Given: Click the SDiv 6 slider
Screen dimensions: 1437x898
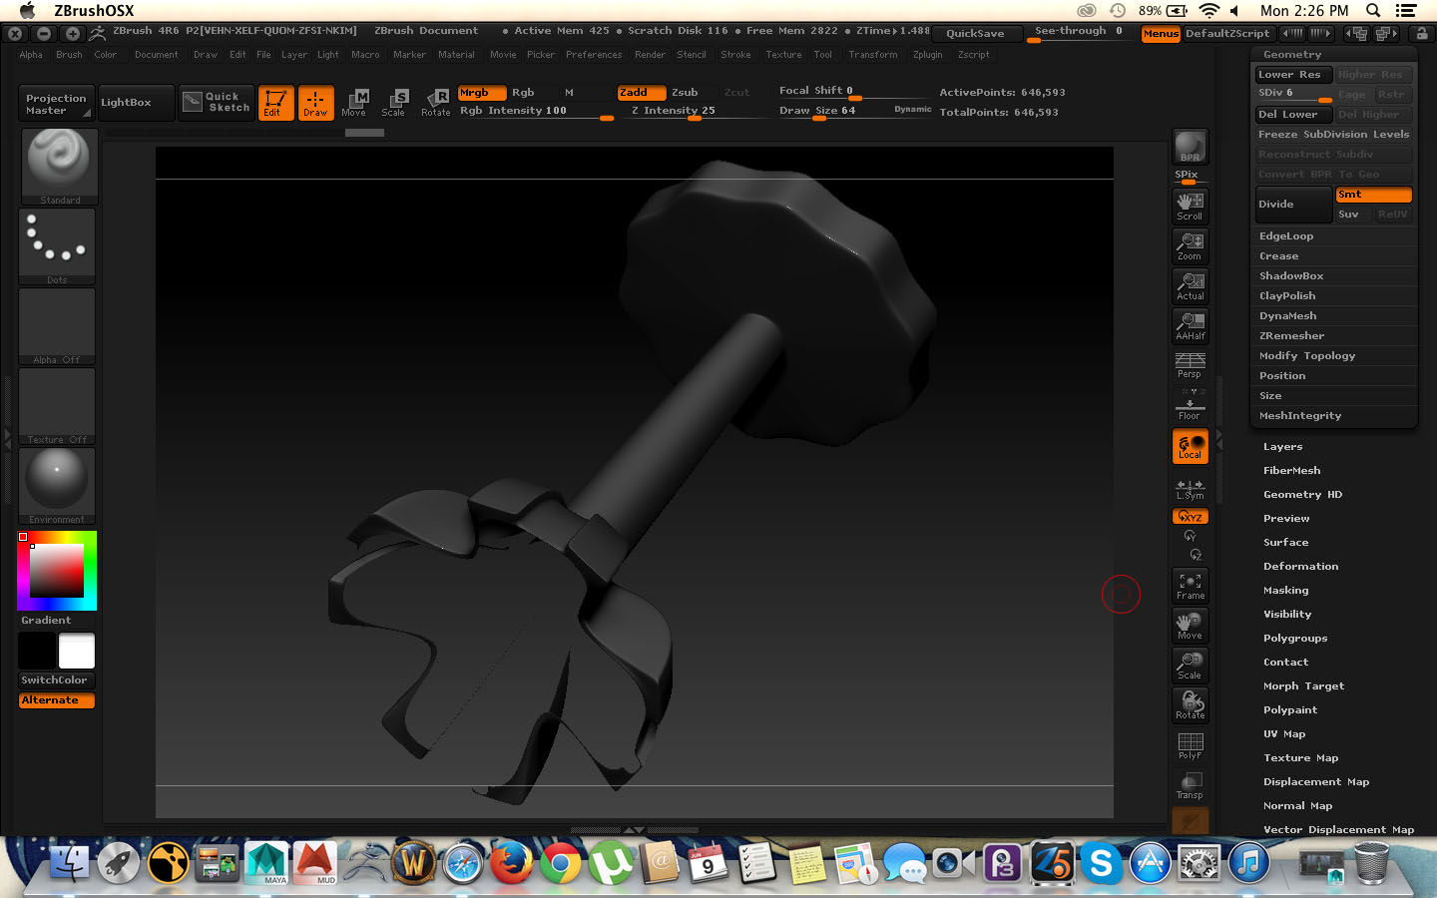Looking at the screenshot, I should (x=1294, y=94).
